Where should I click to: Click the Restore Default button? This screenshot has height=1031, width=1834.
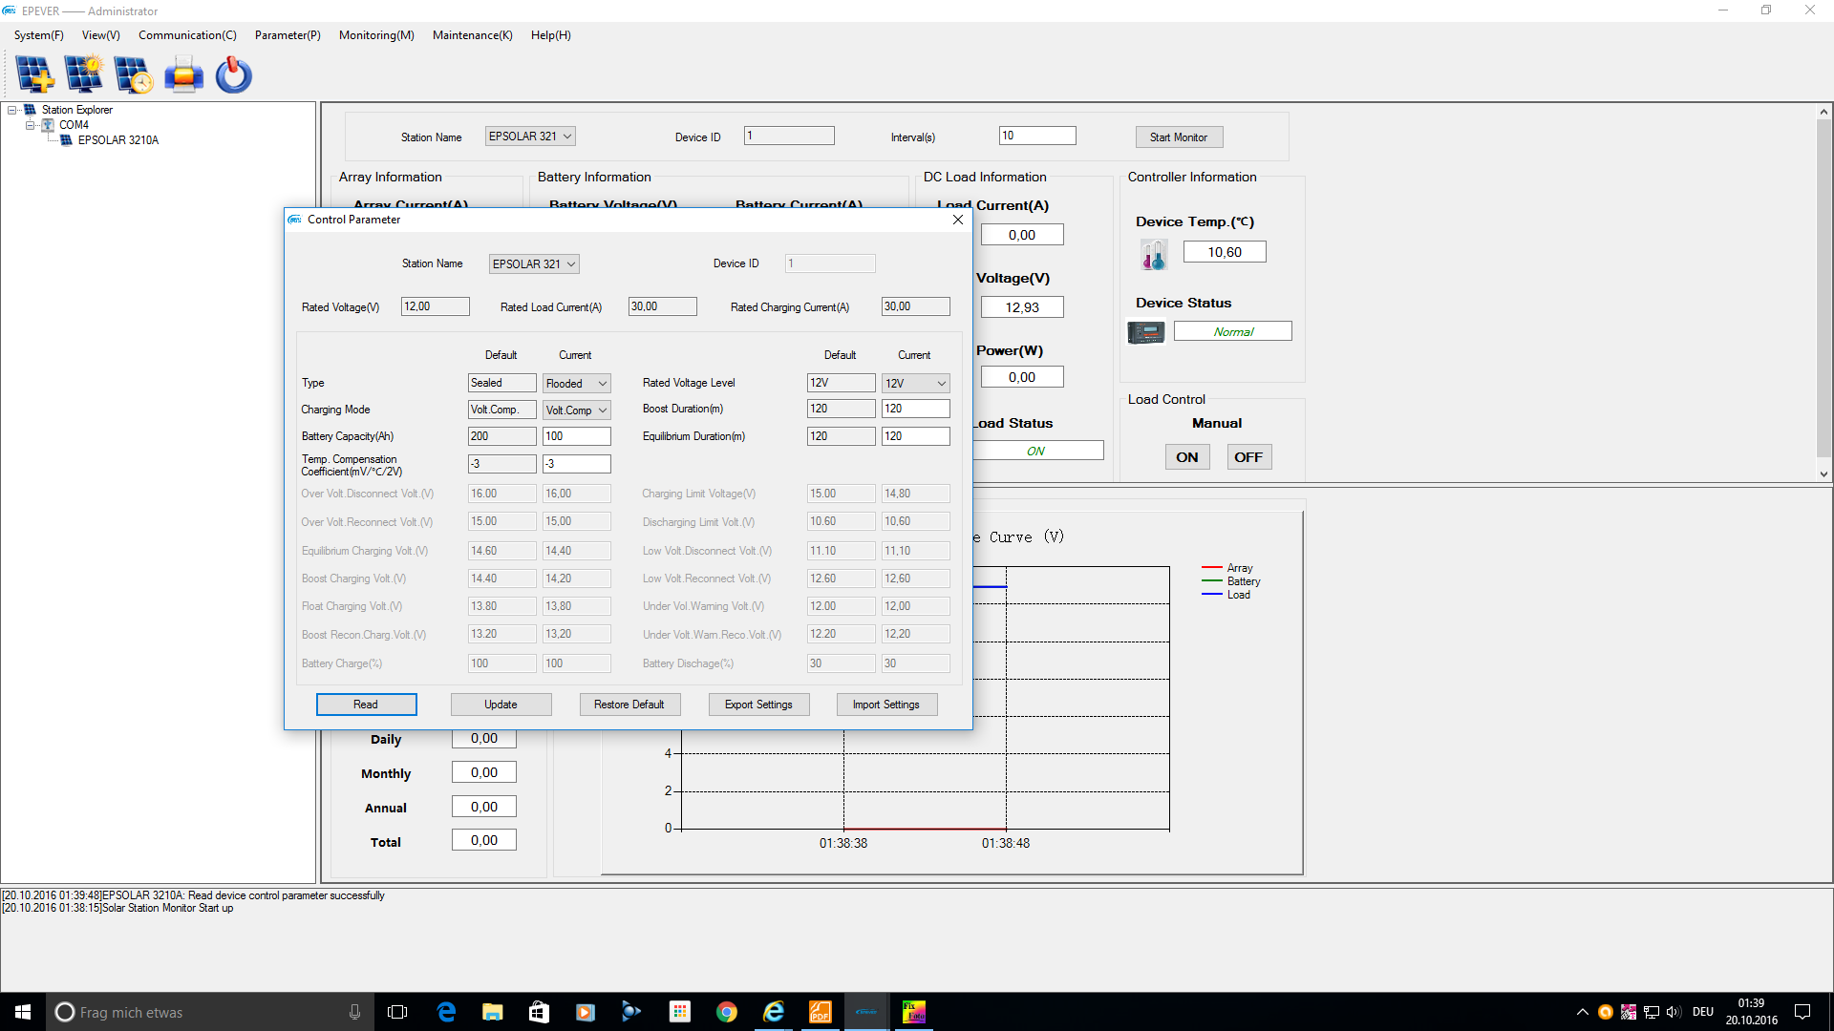click(x=629, y=705)
